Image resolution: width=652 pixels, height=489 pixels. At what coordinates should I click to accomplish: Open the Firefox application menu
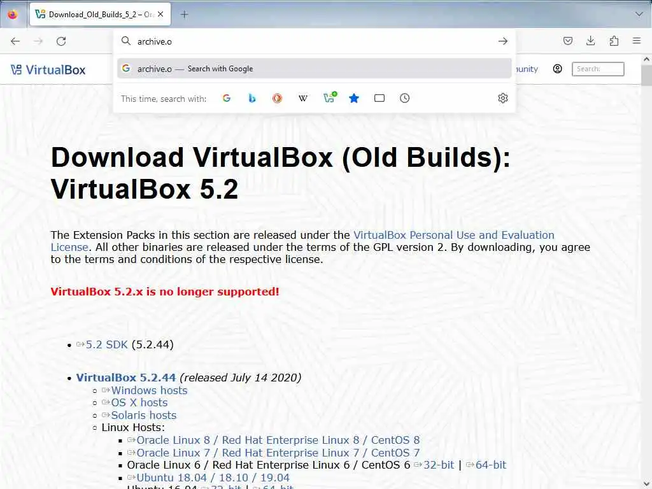click(x=637, y=41)
